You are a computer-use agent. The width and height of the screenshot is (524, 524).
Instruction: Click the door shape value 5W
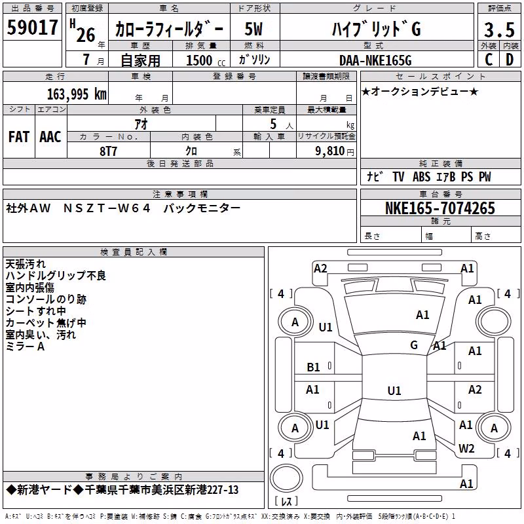click(x=253, y=29)
